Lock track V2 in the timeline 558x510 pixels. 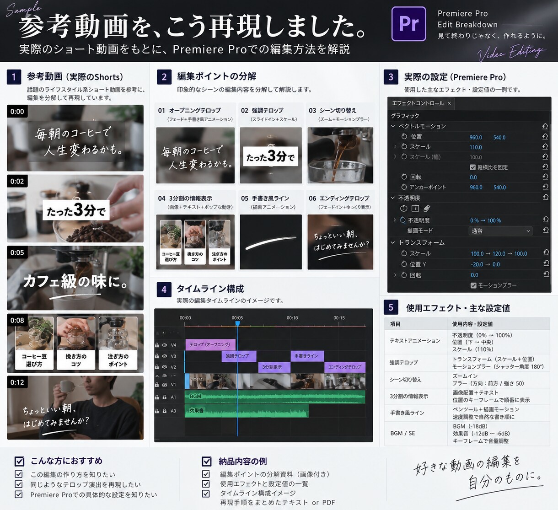[x=157, y=367]
